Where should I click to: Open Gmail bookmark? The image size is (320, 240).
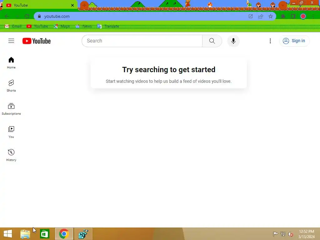pyautogui.click(x=13, y=26)
